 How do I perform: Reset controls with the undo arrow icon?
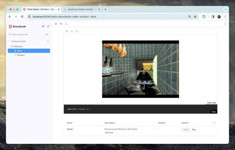coord(214,123)
